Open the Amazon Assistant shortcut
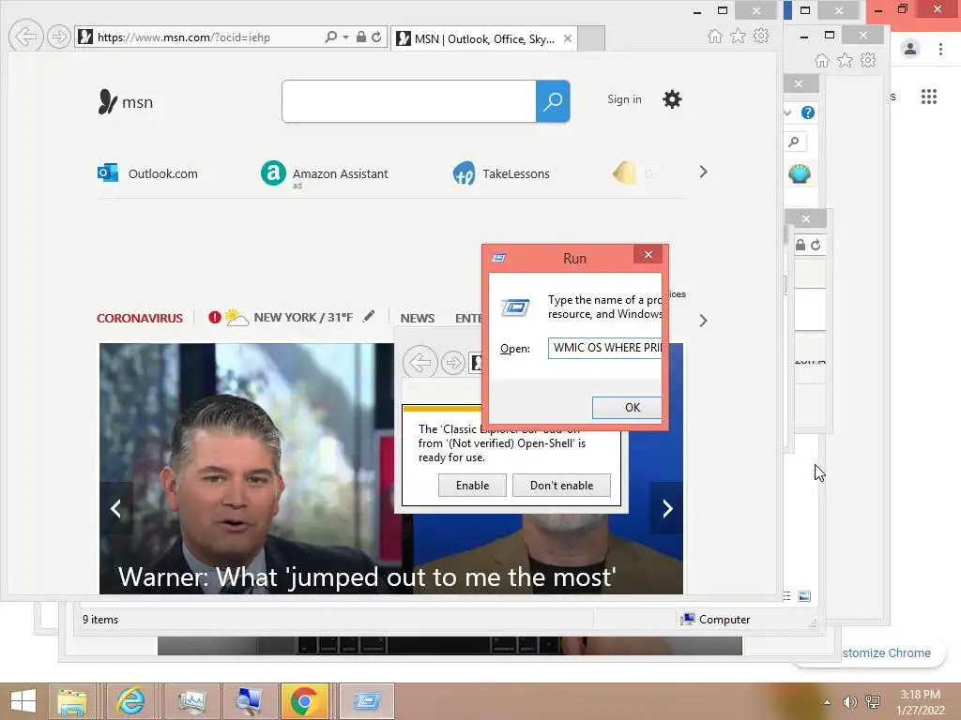The width and height of the screenshot is (961, 720). coord(324,173)
